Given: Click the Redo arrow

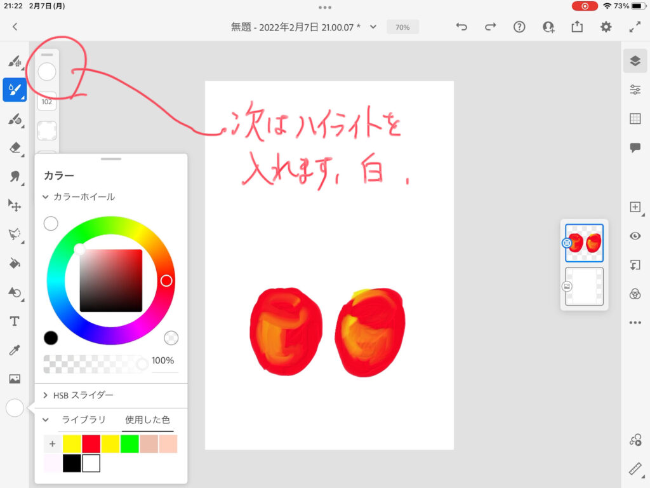Looking at the screenshot, I should [x=490, y=27].
